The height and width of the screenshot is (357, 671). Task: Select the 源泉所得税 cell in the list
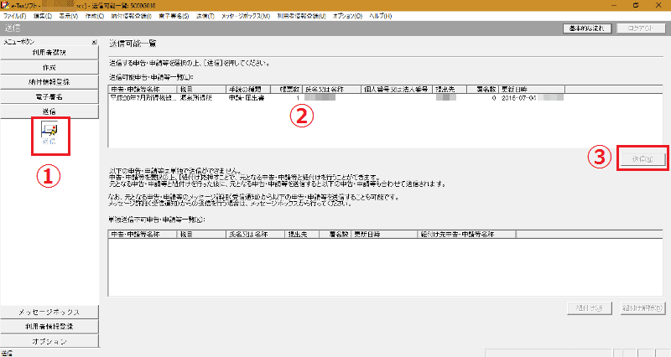(x=196, y=98)
